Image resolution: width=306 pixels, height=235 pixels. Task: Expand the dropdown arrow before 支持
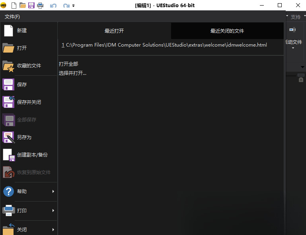[x=287, y=16]
